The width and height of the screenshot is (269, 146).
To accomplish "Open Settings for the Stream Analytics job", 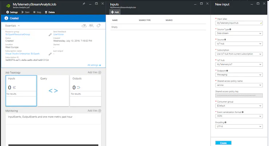I will tap(12, 12).
